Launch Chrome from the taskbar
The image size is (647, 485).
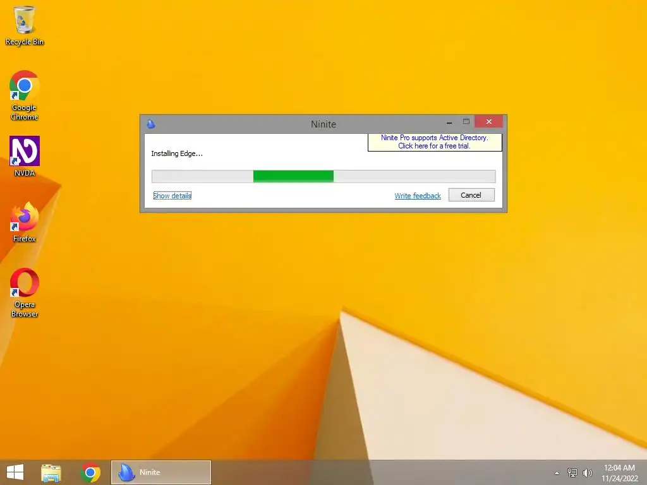pos(90,472)
